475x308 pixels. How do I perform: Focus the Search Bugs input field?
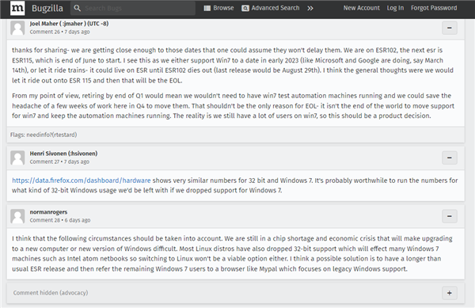[x=133, y=8]
